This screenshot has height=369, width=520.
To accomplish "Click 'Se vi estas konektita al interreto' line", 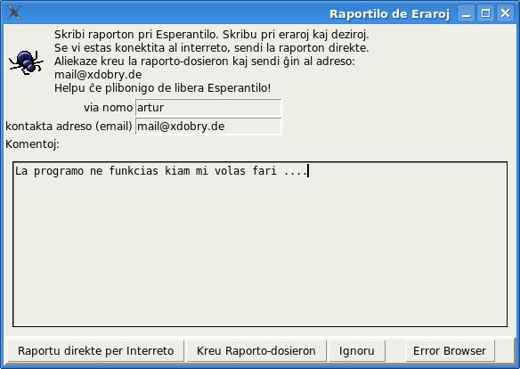I will point(212,48).
